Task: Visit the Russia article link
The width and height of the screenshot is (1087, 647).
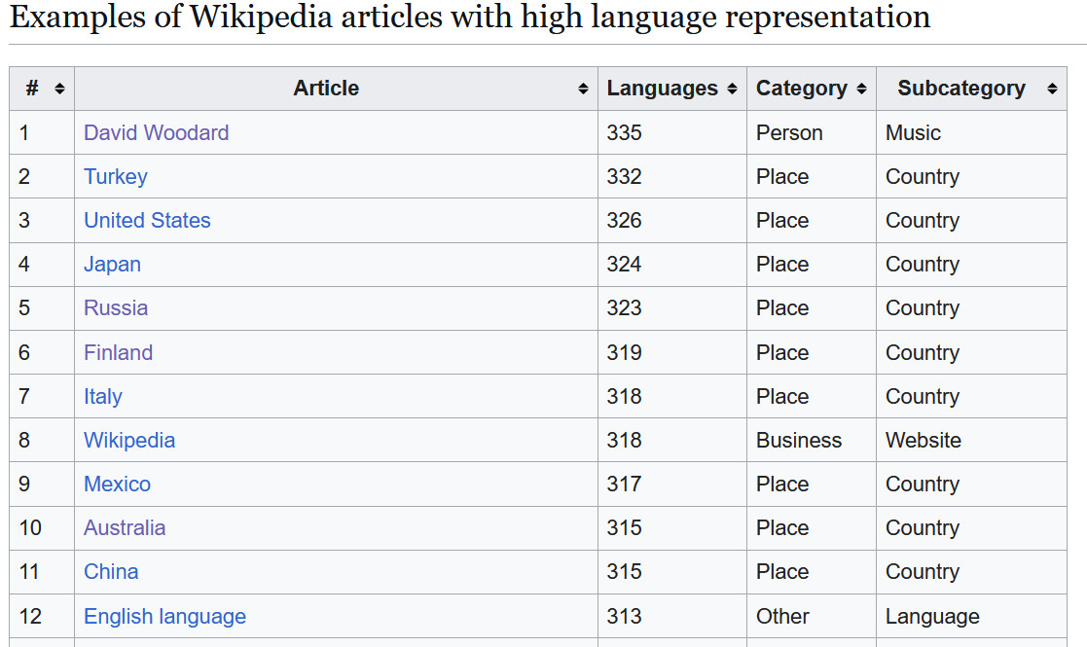Action: pos(116,307)
